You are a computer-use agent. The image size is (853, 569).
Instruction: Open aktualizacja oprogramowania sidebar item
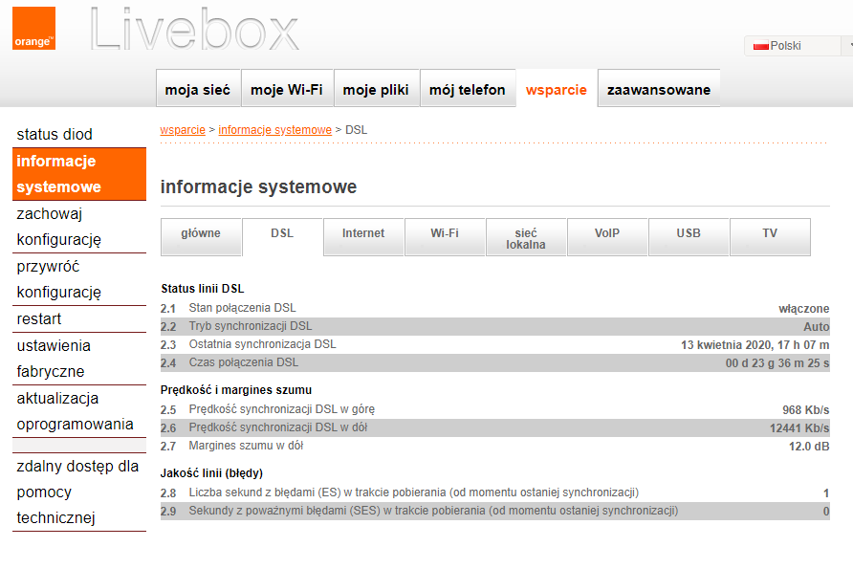pos(75,411)
